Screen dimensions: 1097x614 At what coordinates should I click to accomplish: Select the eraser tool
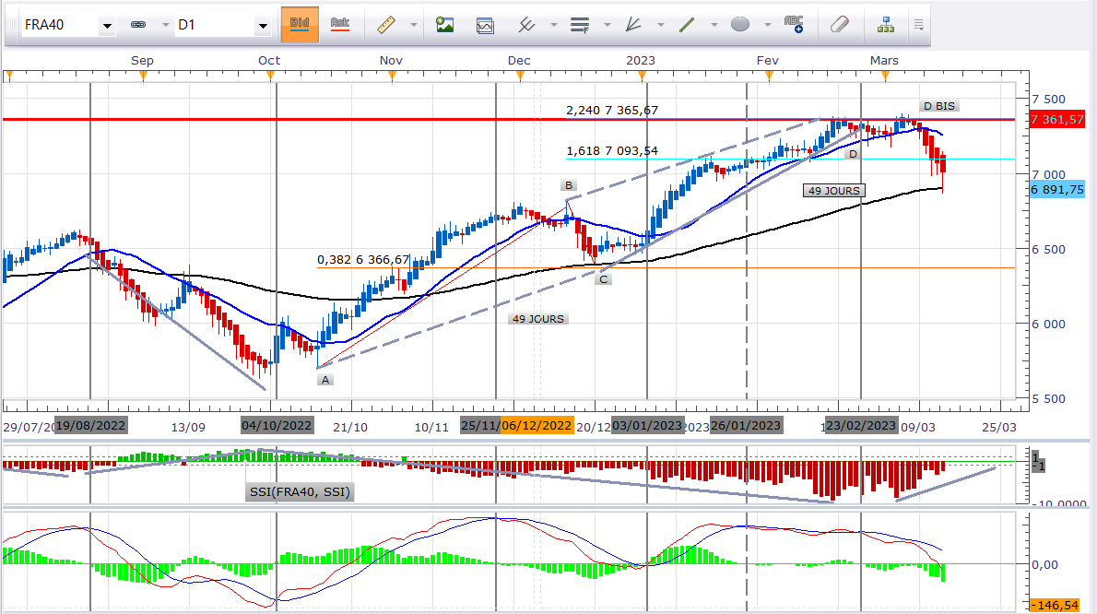pyautogui.click(x=838, y=25)
